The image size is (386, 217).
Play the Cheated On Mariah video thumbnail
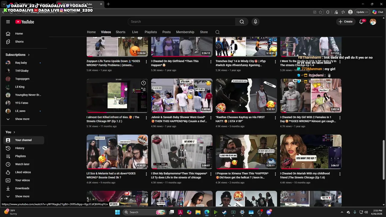point(311,152)
